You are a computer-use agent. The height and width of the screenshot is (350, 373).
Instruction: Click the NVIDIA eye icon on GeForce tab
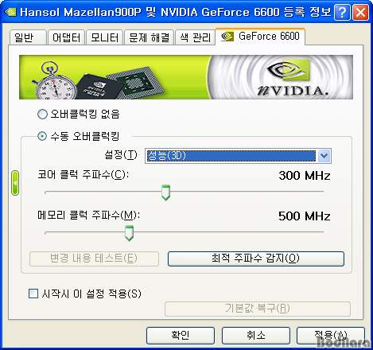tap(227, 37)
